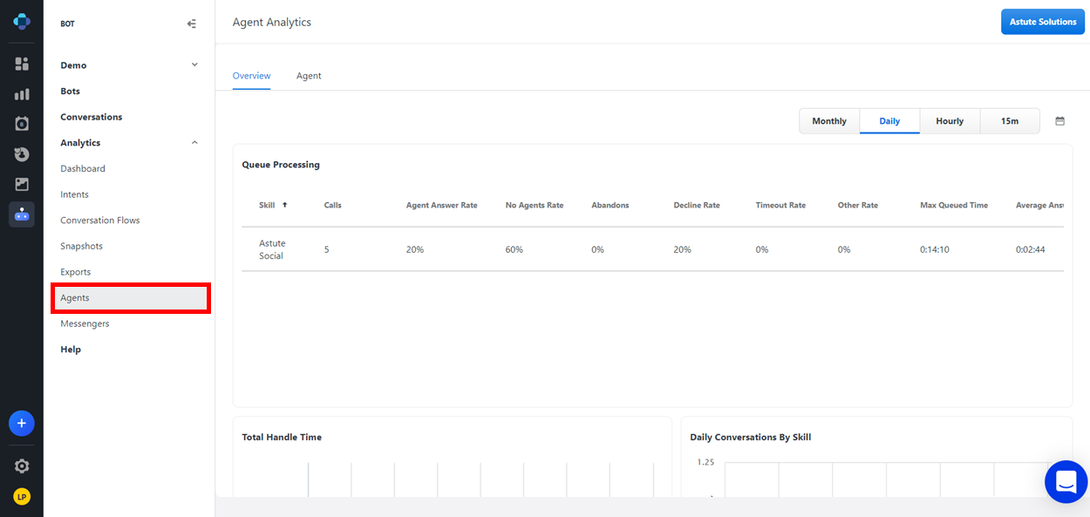This screenshot has width=1090, height=517.
Task: Open the highlighted bot icon in sidebar
Action: pos(22,214)
